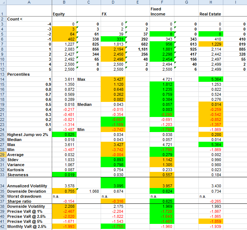Select the highlighted row 29 header

pos(3,155)
